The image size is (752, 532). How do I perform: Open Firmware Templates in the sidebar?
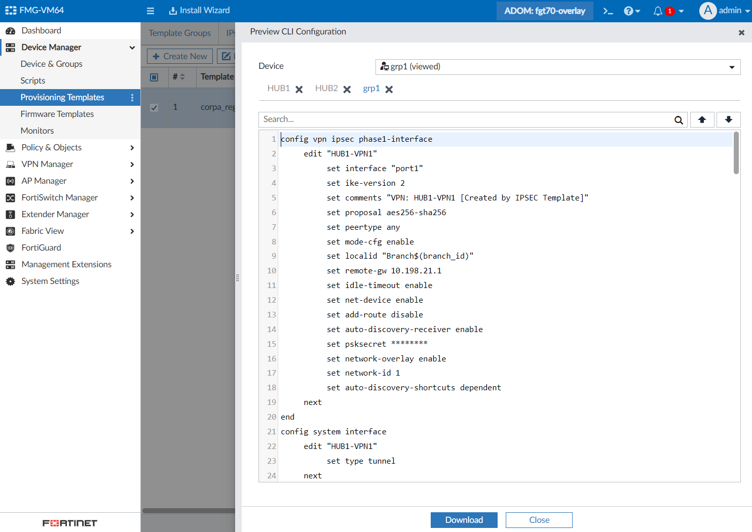(x=57, y=114)
